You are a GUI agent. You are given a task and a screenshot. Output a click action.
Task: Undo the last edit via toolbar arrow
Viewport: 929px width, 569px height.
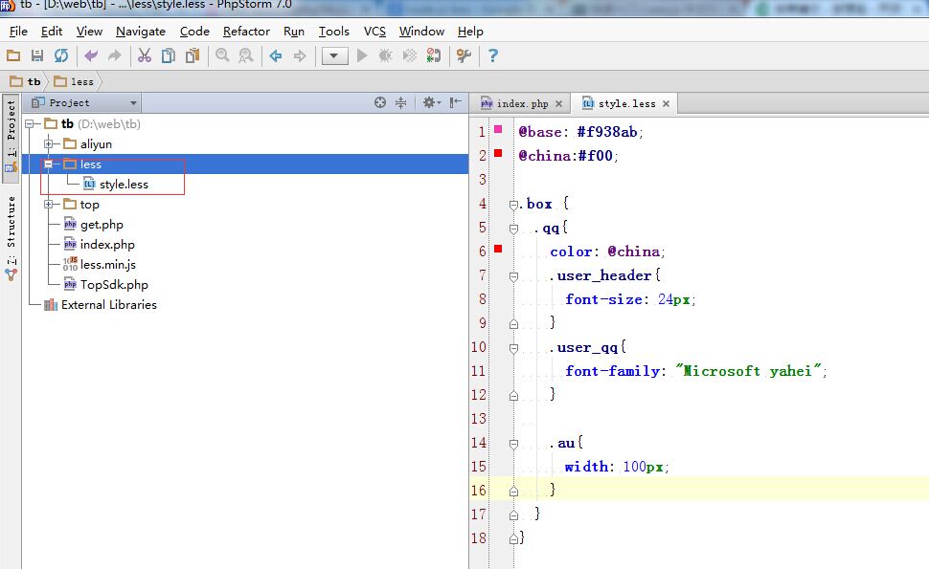tap(91, 55)
